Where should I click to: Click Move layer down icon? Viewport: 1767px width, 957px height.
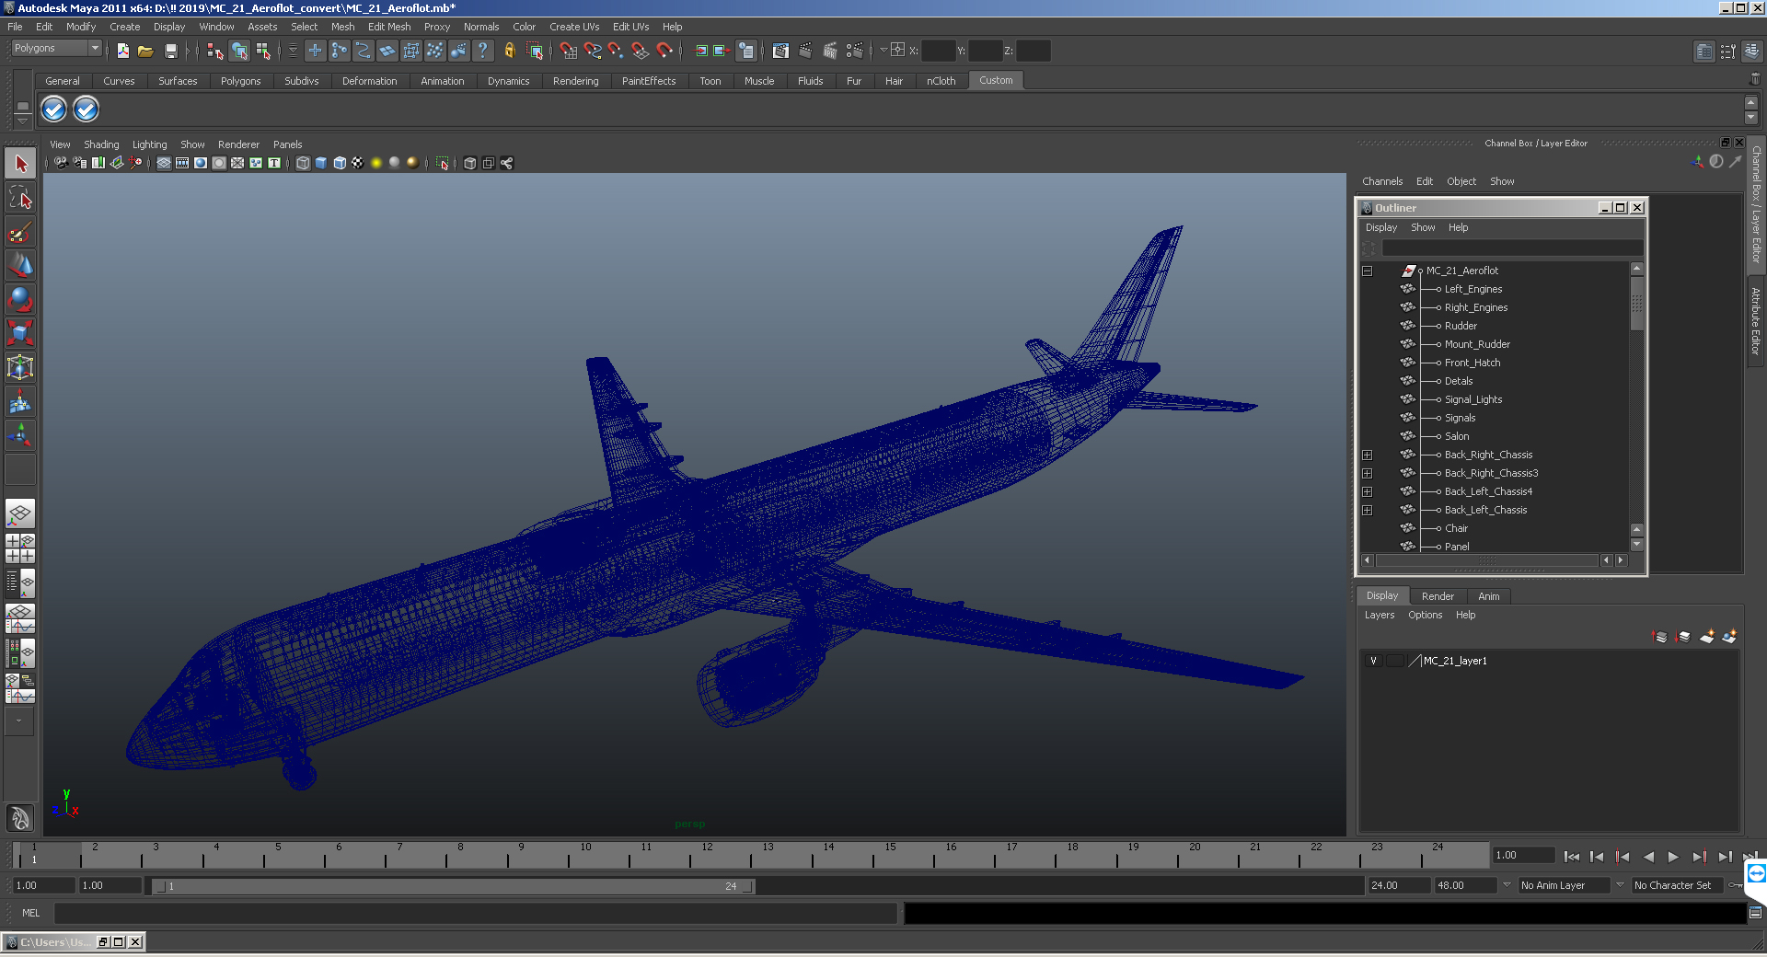pyautogui.click(x=1683, y=637)
